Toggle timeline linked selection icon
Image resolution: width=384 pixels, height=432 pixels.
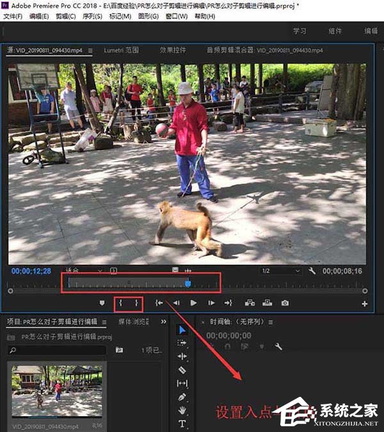pyautogui.click(x=244, y=346)
